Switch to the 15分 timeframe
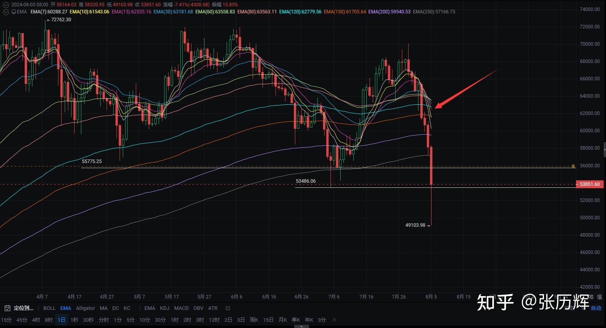Image resolution: width=606 pixels, height=328 pixels. (x=6, y=320)
